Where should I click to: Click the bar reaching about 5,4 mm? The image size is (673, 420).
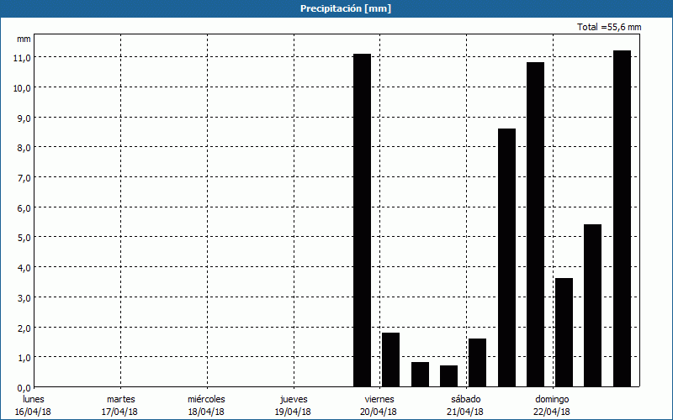592,305
